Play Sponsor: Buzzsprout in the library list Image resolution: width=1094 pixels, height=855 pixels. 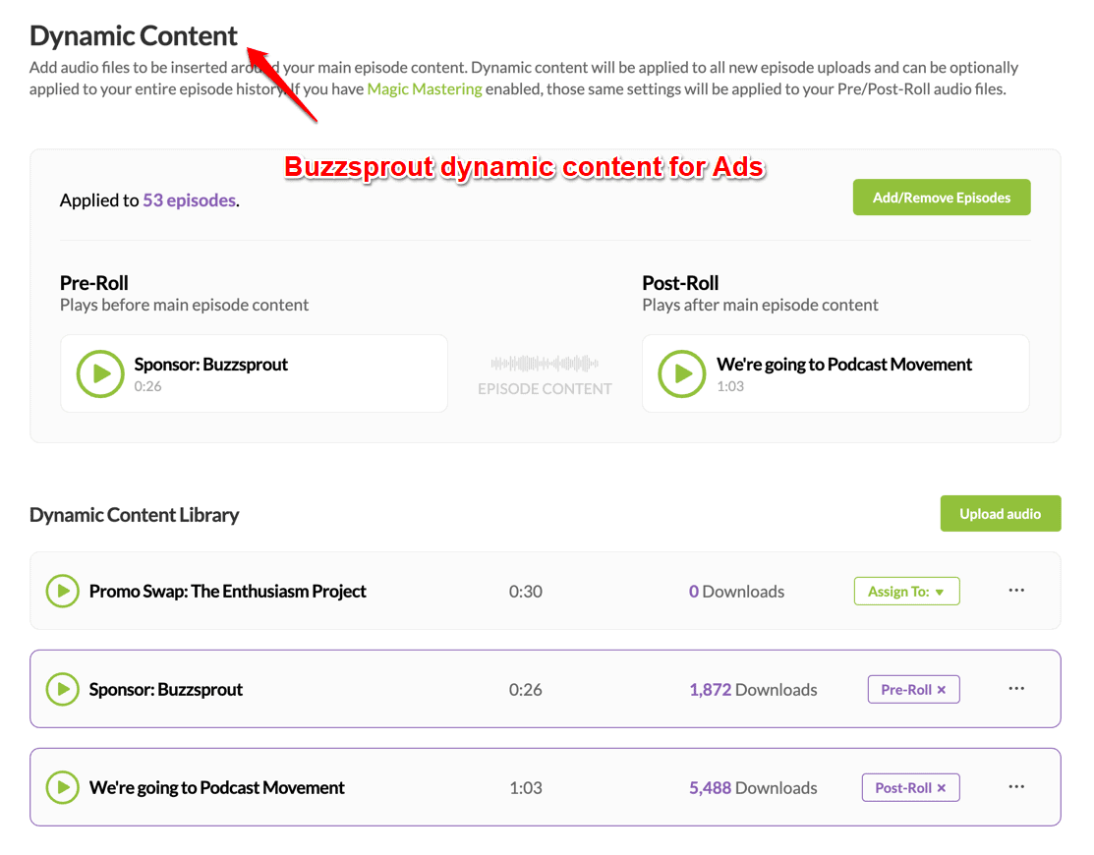[x=62, y=689]
